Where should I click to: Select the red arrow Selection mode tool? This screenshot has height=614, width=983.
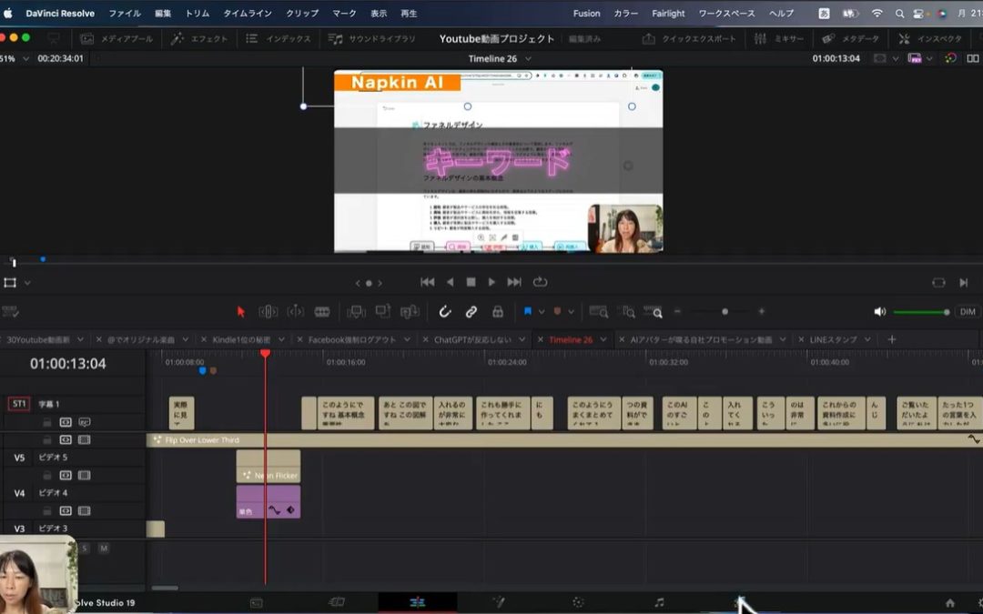[240, 311]
